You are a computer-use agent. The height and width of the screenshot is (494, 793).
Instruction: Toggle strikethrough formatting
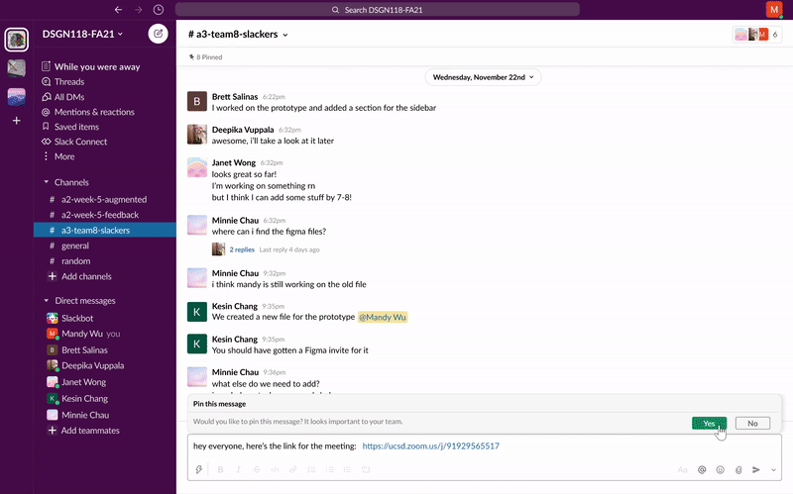pos(257,470)
